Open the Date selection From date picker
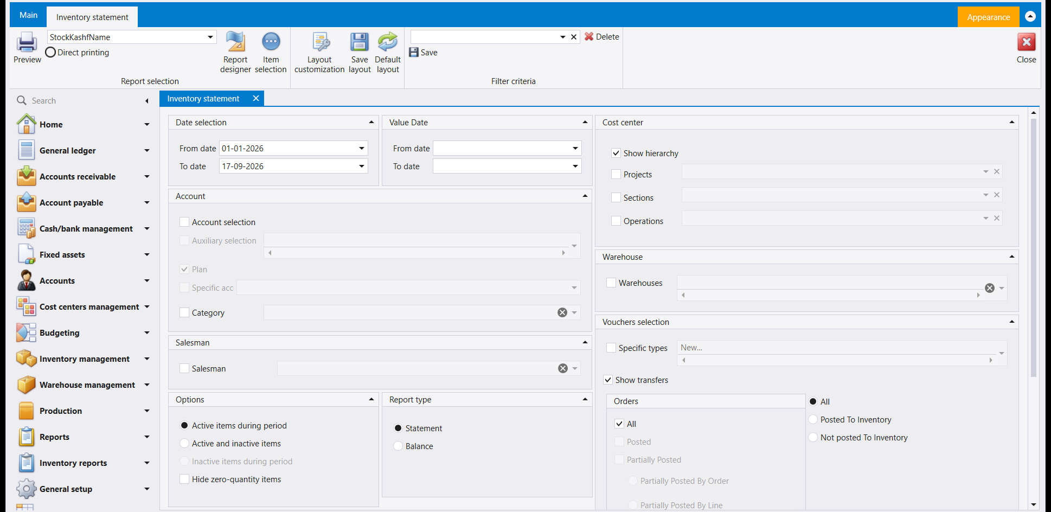Image resolution: width=1051 pixels, height=512 pixels. 362,148
